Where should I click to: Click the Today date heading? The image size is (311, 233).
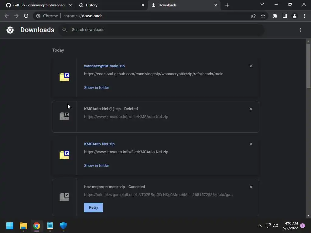click(58, 50)
